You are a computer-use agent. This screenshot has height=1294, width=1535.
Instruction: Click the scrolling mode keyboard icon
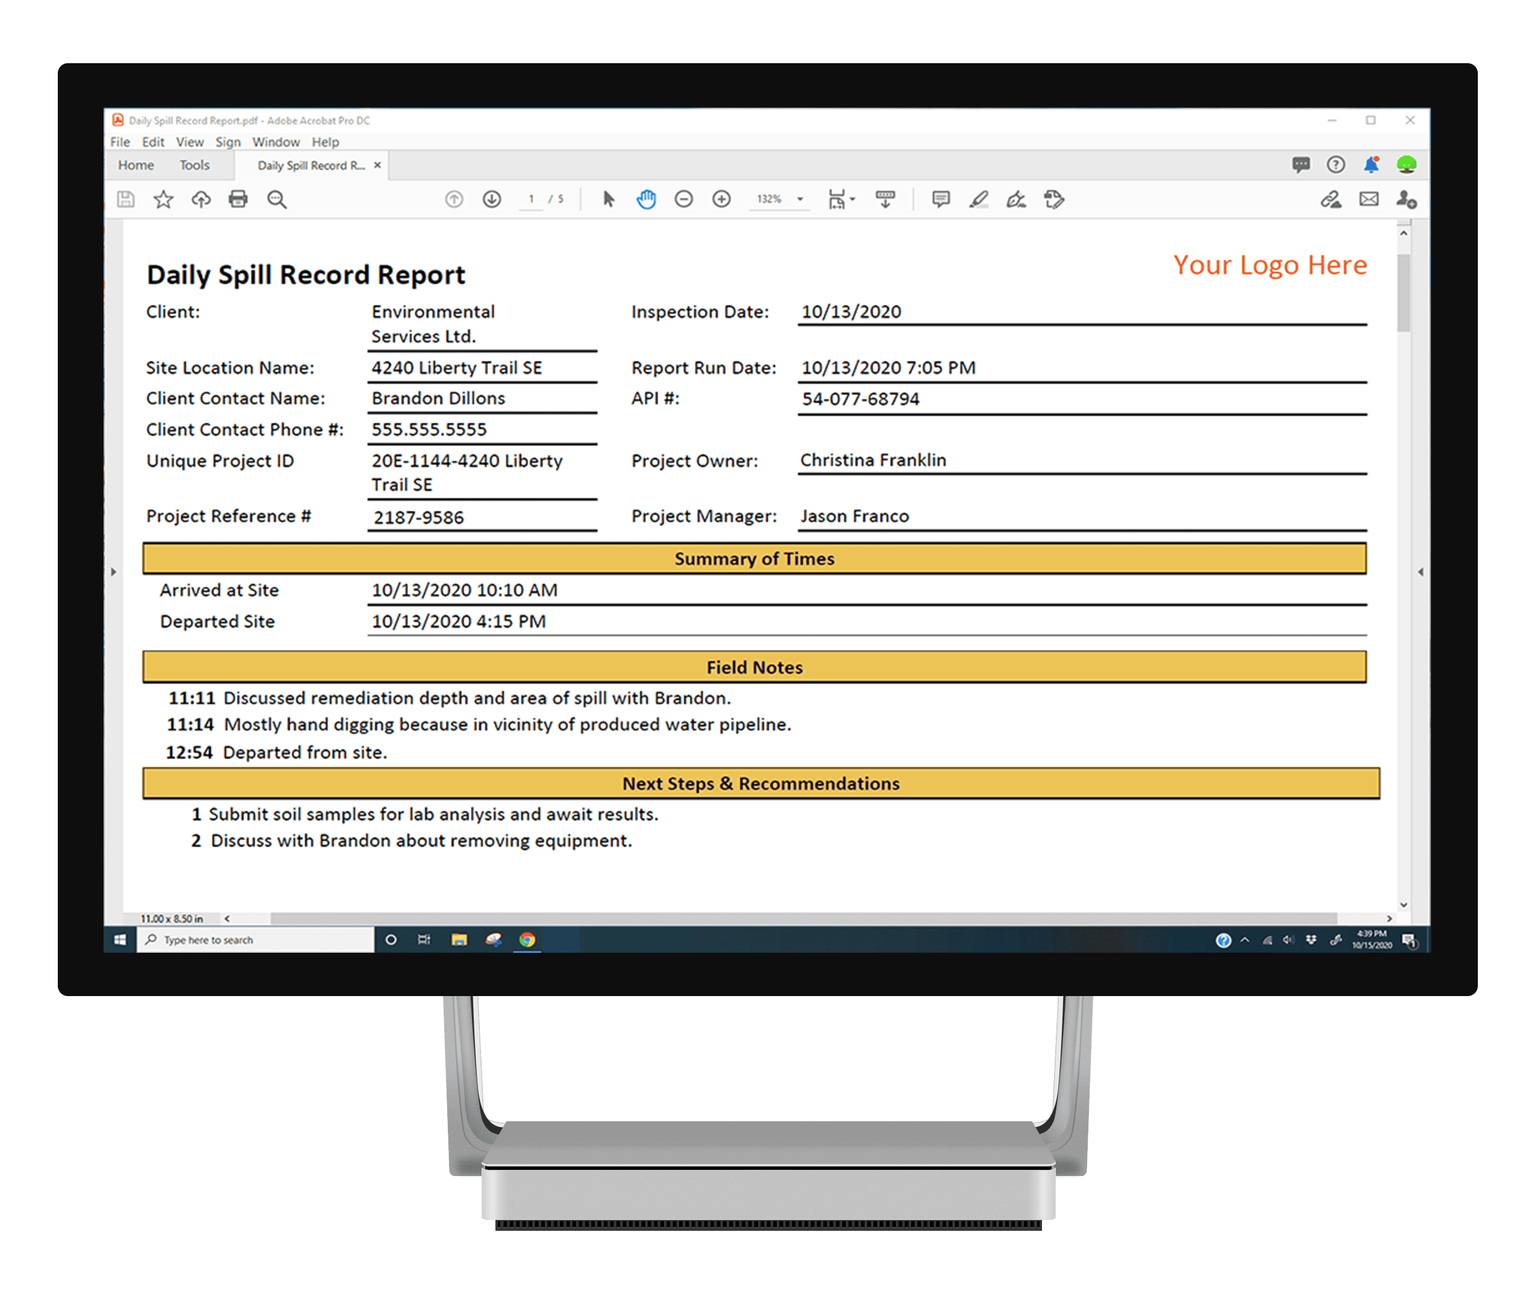coord(885,199)
